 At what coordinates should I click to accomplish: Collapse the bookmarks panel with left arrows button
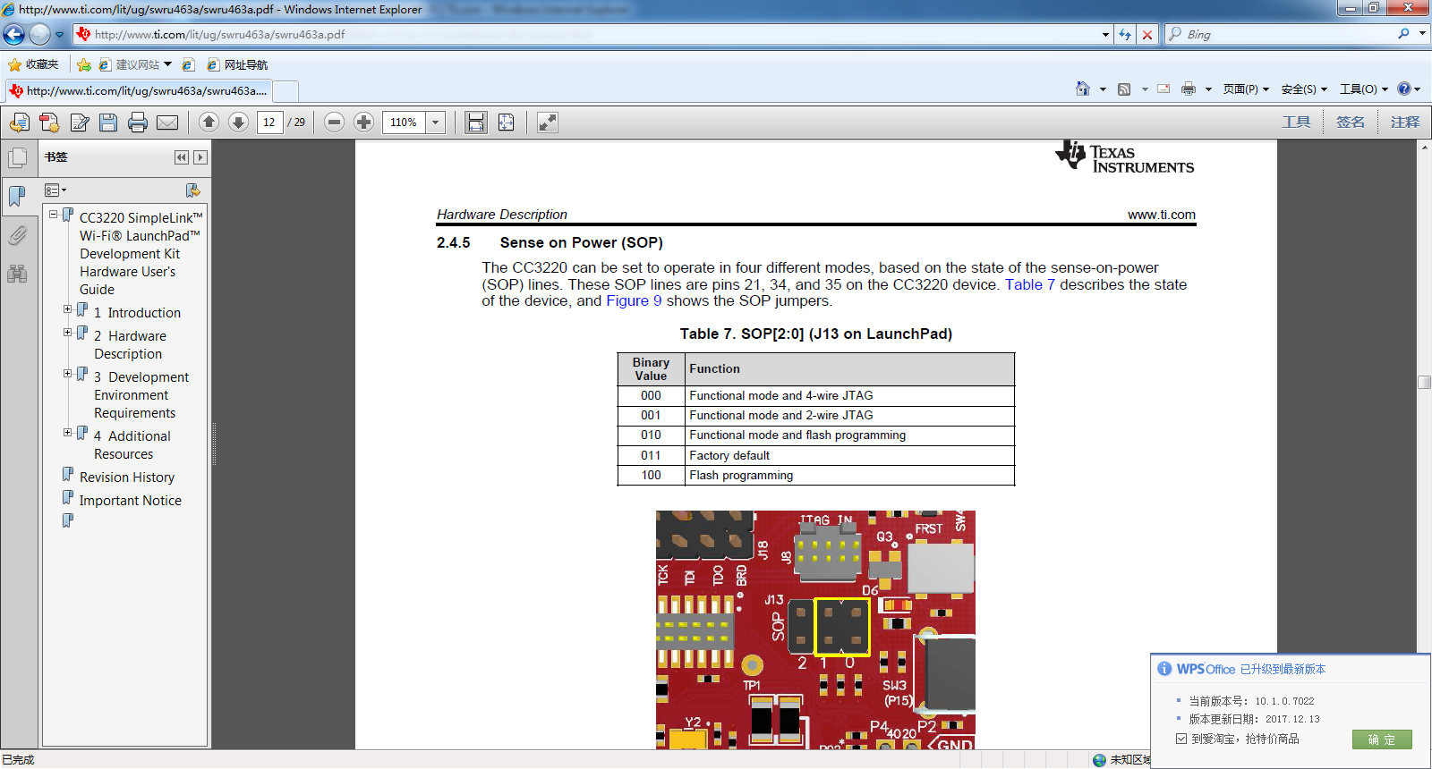(182, 157)
